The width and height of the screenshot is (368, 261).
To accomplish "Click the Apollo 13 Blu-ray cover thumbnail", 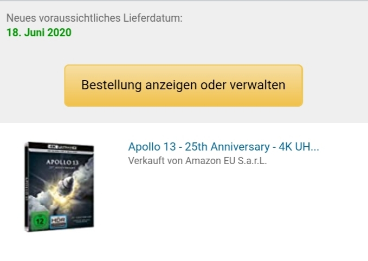I will [59, 187].
